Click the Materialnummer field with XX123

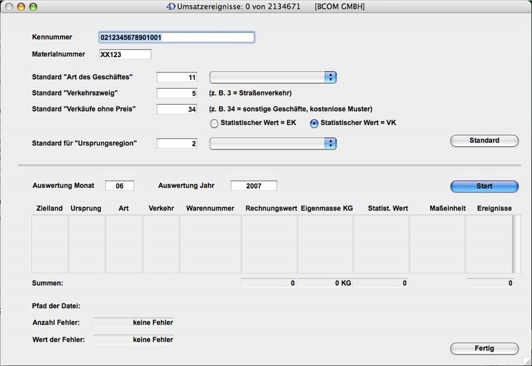point(125,54)
